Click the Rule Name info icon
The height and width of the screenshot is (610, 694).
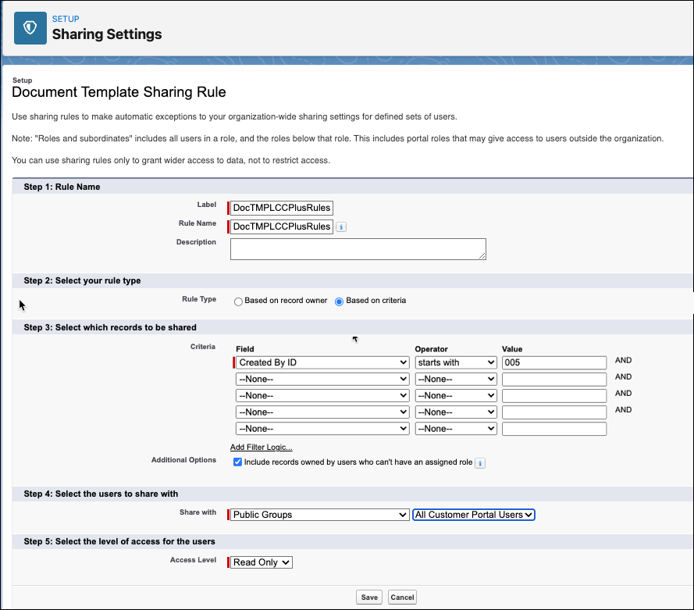[x=341, y=227]
